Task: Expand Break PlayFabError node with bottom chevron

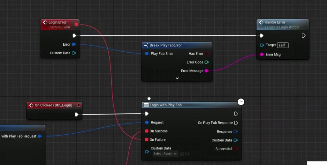Action: [177, 78]
